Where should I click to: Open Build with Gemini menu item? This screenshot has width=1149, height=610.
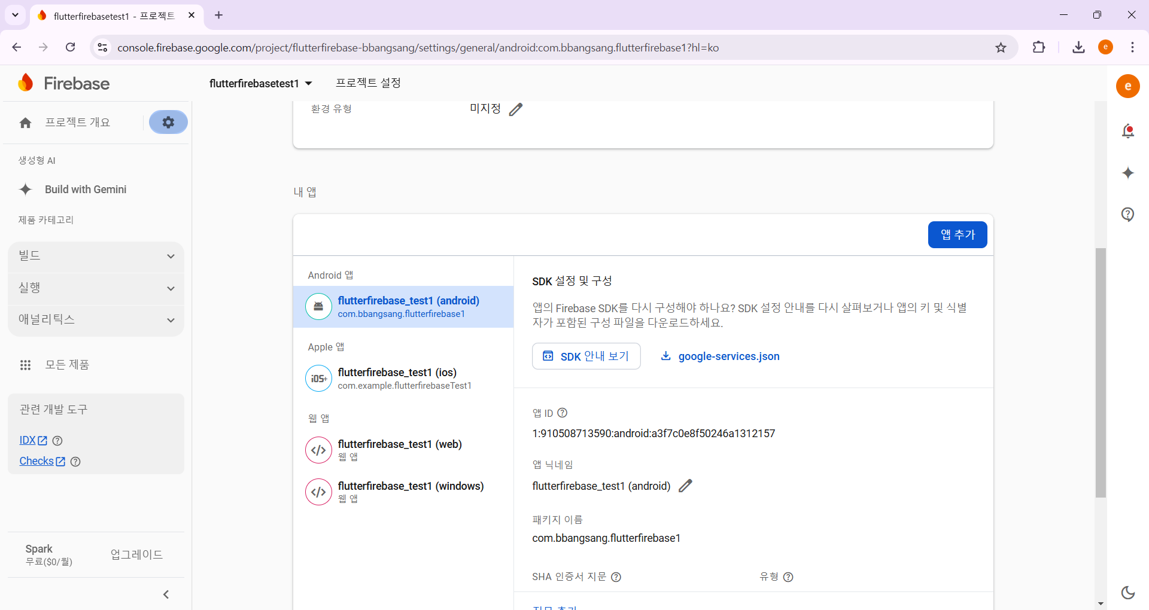point(86,190)
